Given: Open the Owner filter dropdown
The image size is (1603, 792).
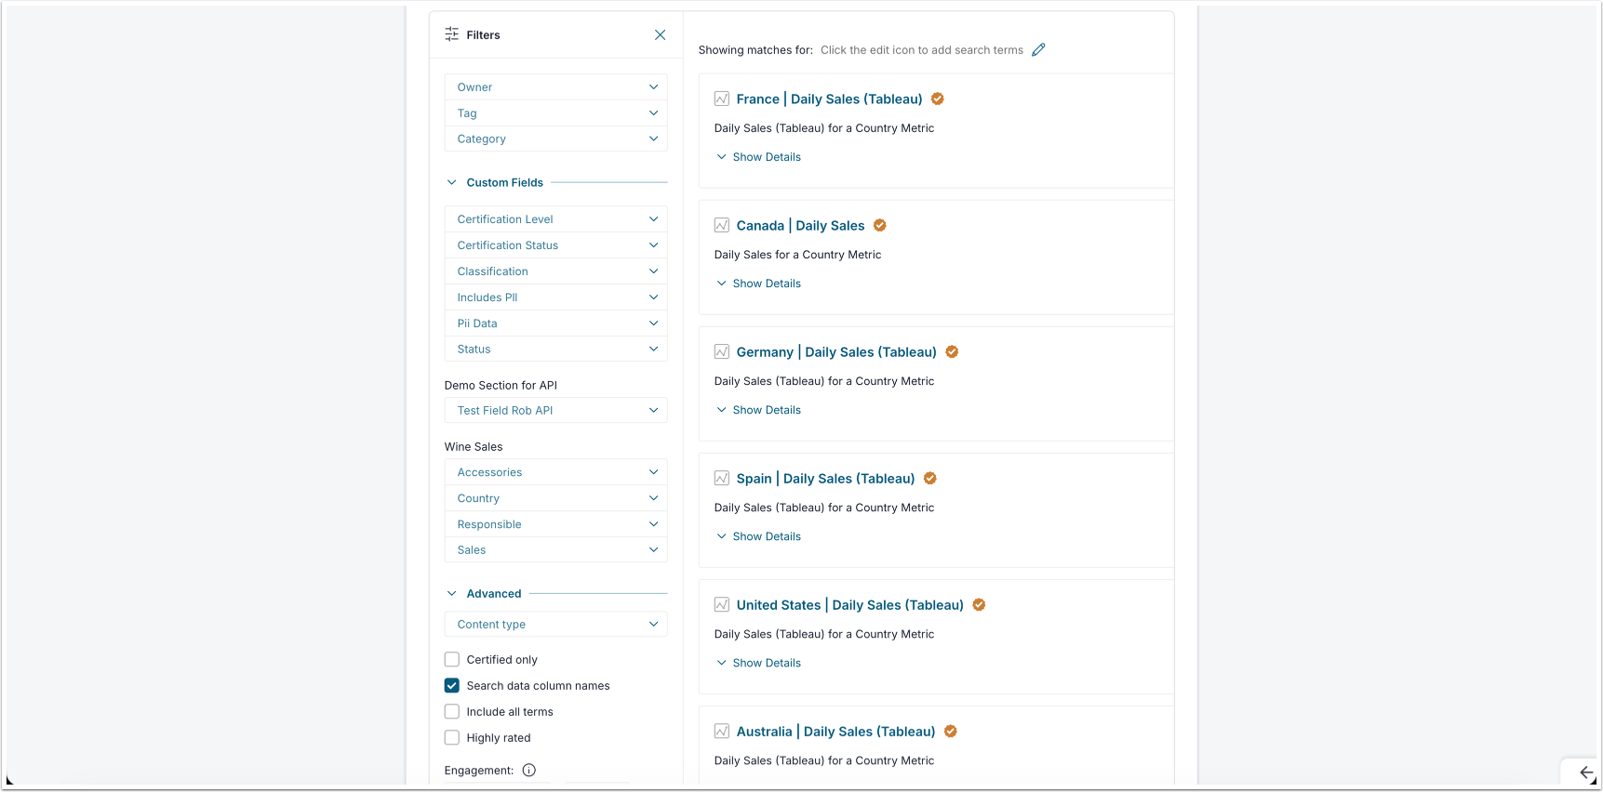Looking at the screenshot, I should tap(556, 87).
